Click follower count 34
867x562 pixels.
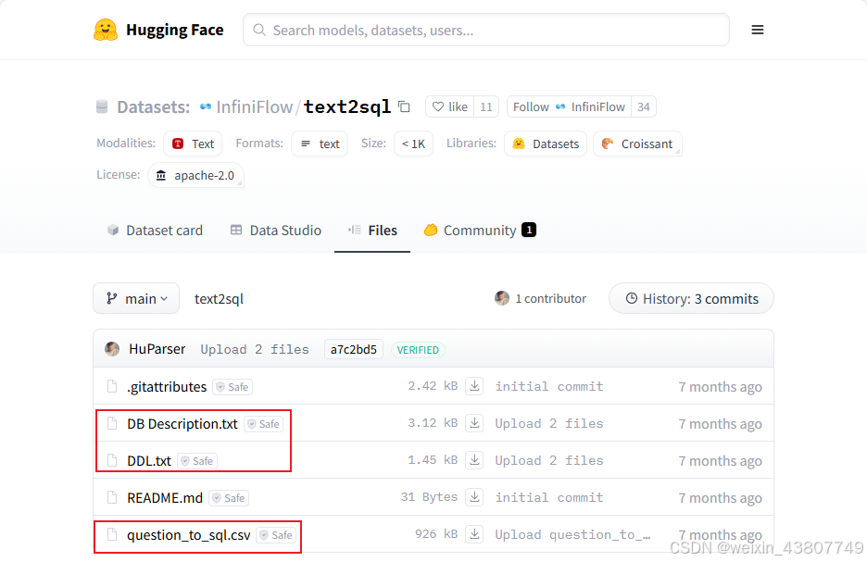tap(644, 106)
